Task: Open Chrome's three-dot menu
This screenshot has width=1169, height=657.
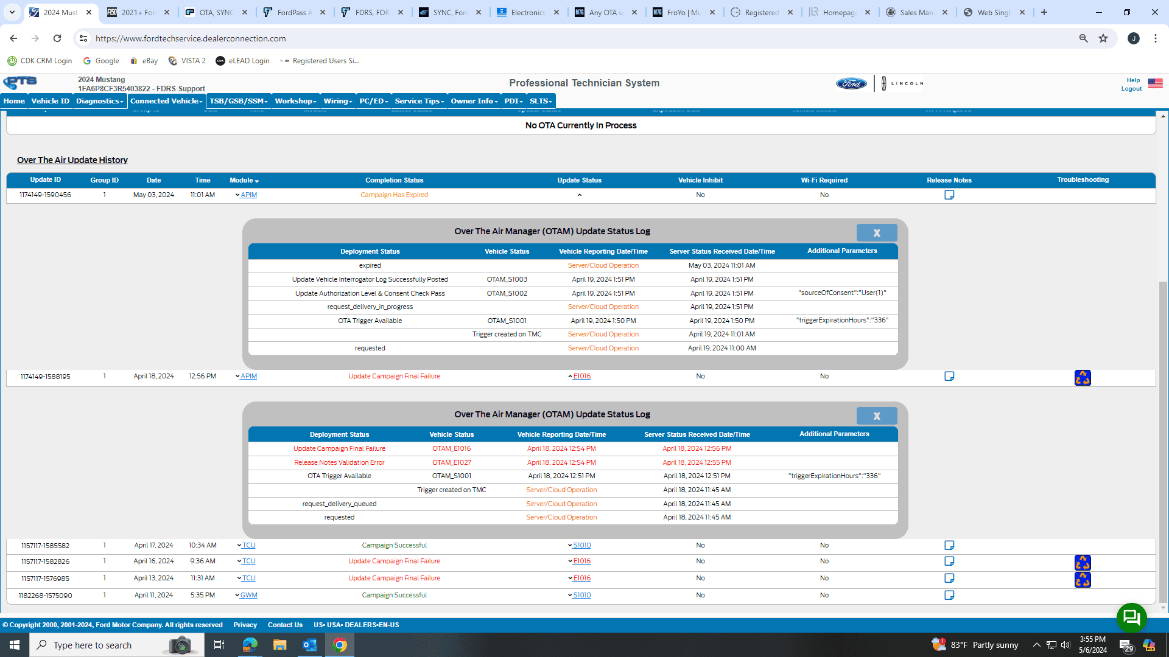Action: click(x=1156, y=38)
